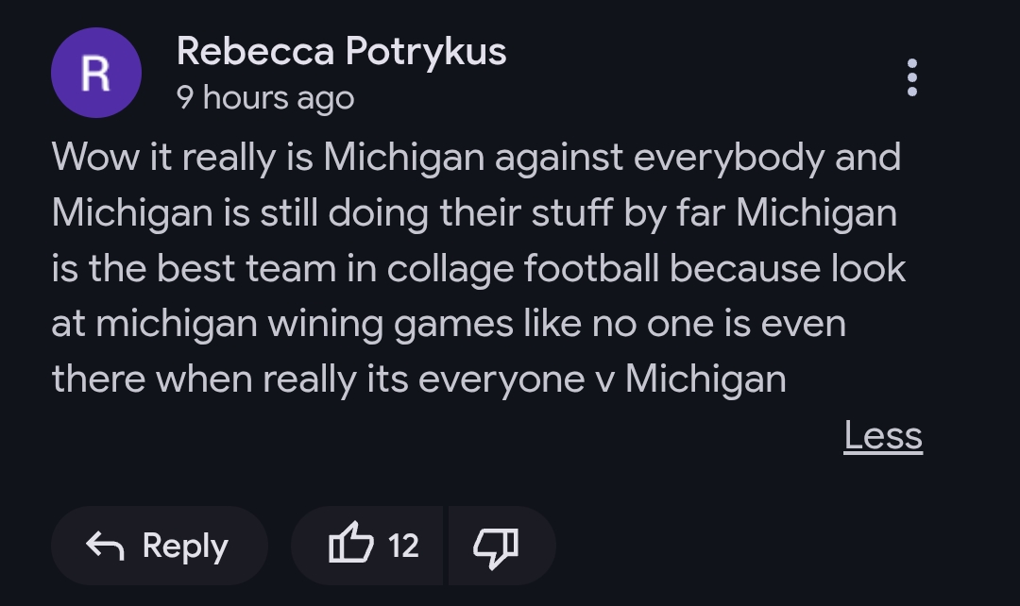Click the reply arrow icon

(x=105, y=546)
